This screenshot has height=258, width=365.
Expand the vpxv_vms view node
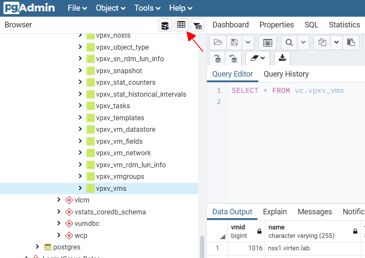point(80,188)
